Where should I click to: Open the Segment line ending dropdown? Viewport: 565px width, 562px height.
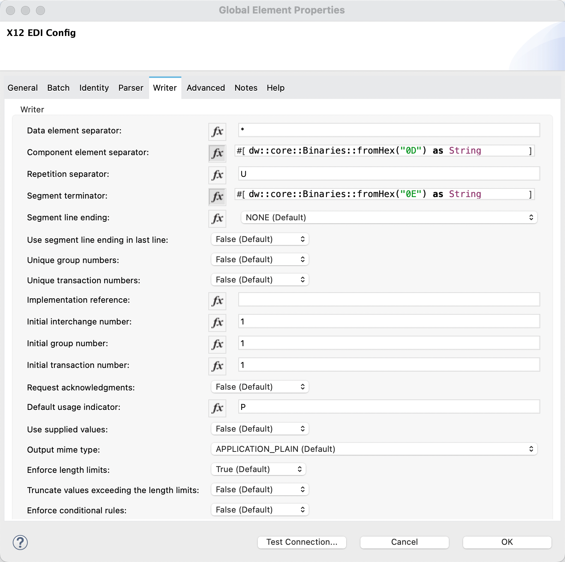[390, 217]
